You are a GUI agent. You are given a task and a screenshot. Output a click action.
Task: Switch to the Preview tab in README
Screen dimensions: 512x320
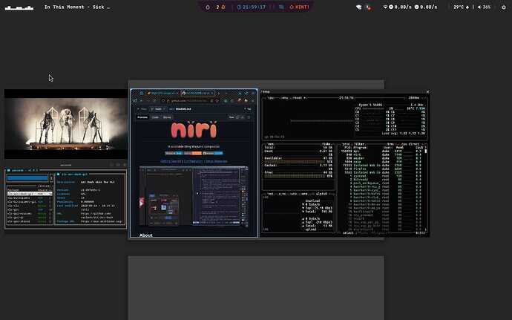[141, 117]
